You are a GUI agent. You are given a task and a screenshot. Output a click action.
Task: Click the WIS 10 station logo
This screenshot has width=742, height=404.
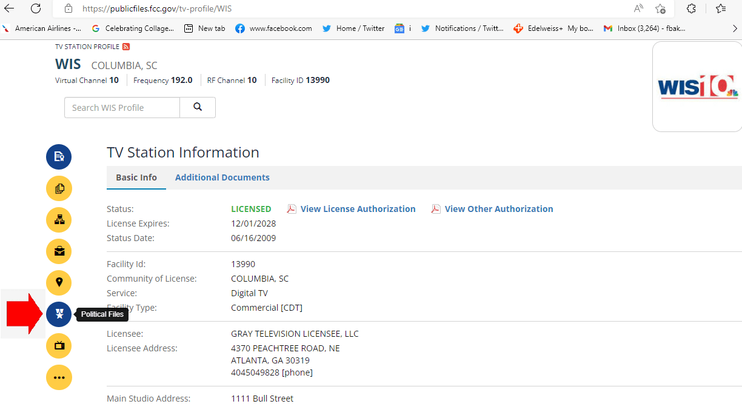pos(698,88)
